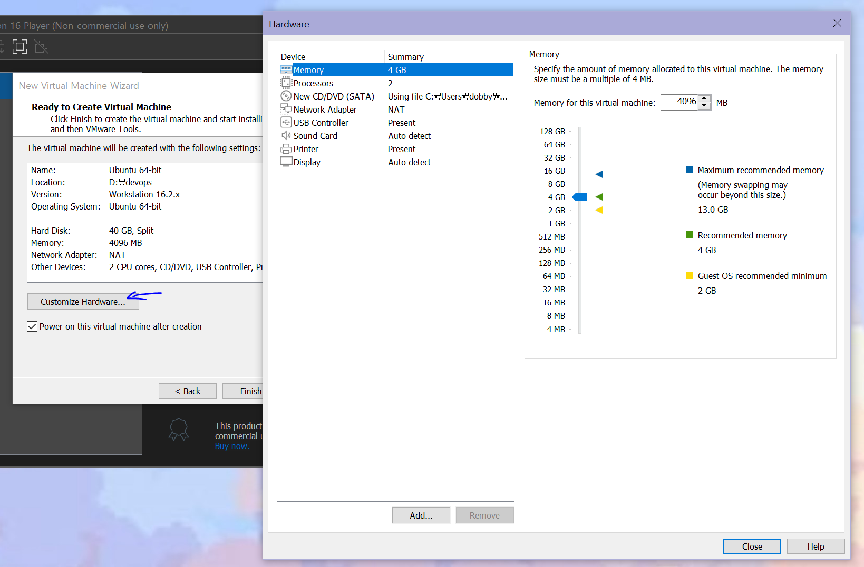Select the Printer device row
Viewport: 864px width, 567px height.
(x=396, y=149)
